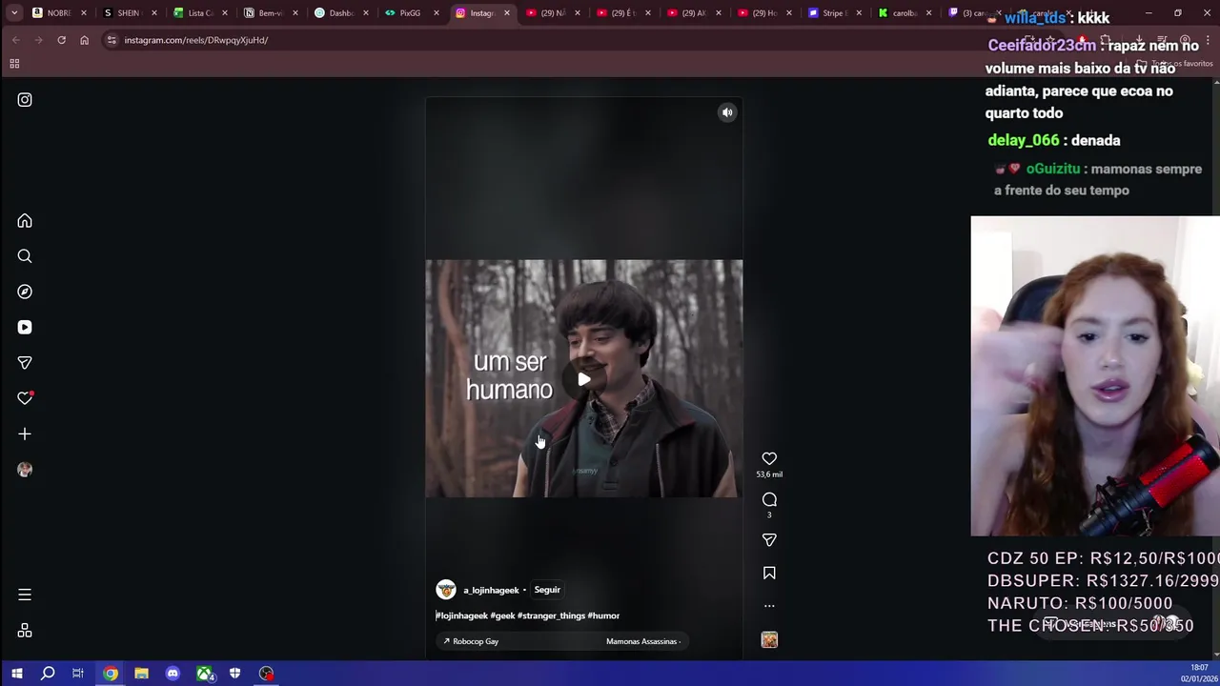Screen dimensions: 1220x686
Task: Follow a_lojinhageek with Seguir button
Action: [547, 590]
